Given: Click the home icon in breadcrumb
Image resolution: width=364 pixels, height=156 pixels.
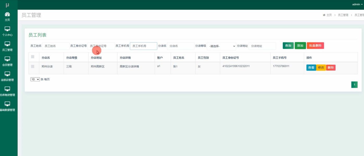Looking at the screenshot, I should click(324, 15).
